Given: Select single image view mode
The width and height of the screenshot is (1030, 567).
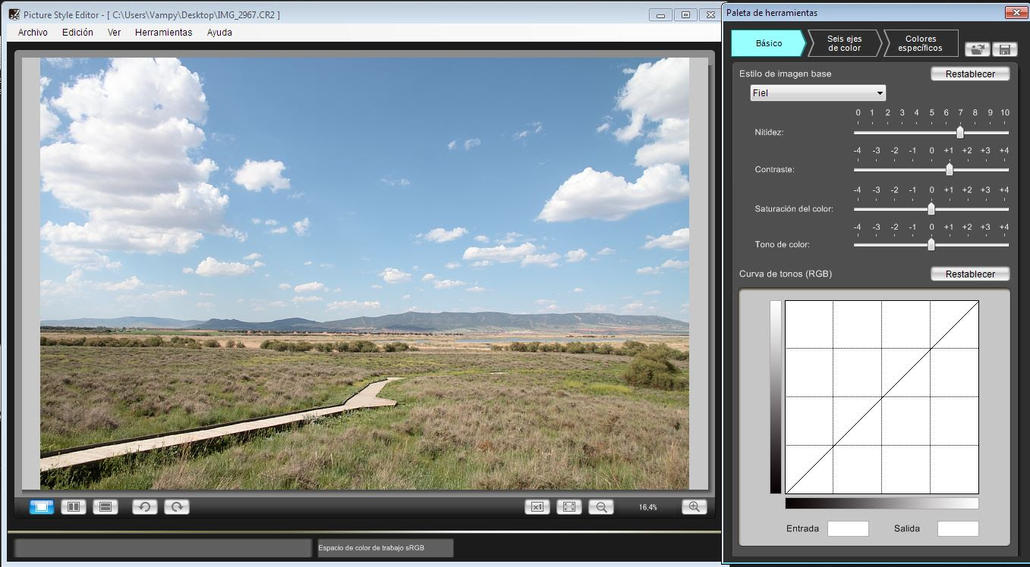Looking at the screenshot, I should (42, 507).
